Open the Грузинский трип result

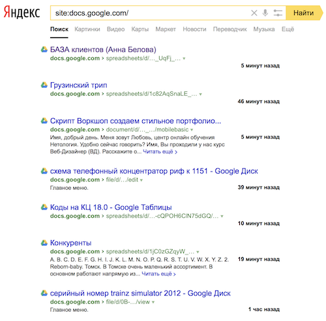point(78,85)
